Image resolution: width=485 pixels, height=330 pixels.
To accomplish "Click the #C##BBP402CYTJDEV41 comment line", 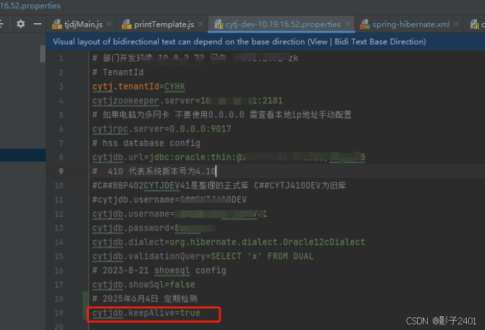I will pos(219,185).
